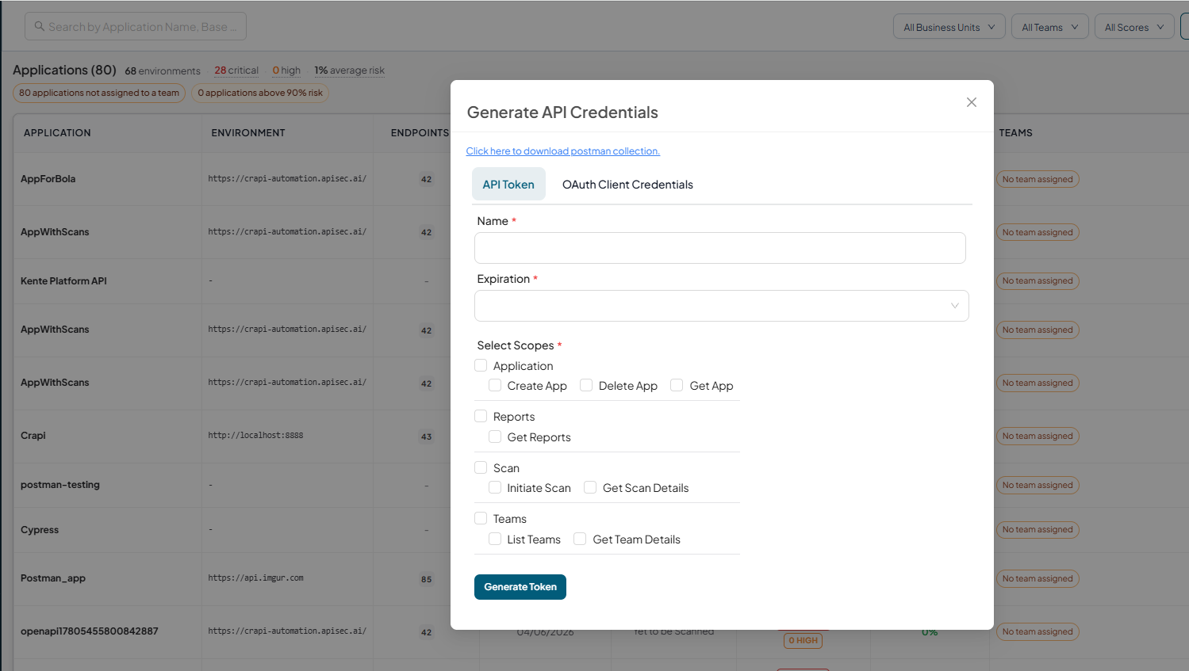This screenshot has height=671, width=1189.
Task: Enable the Get Team Details scope
Action: click(x=580, y=539)
